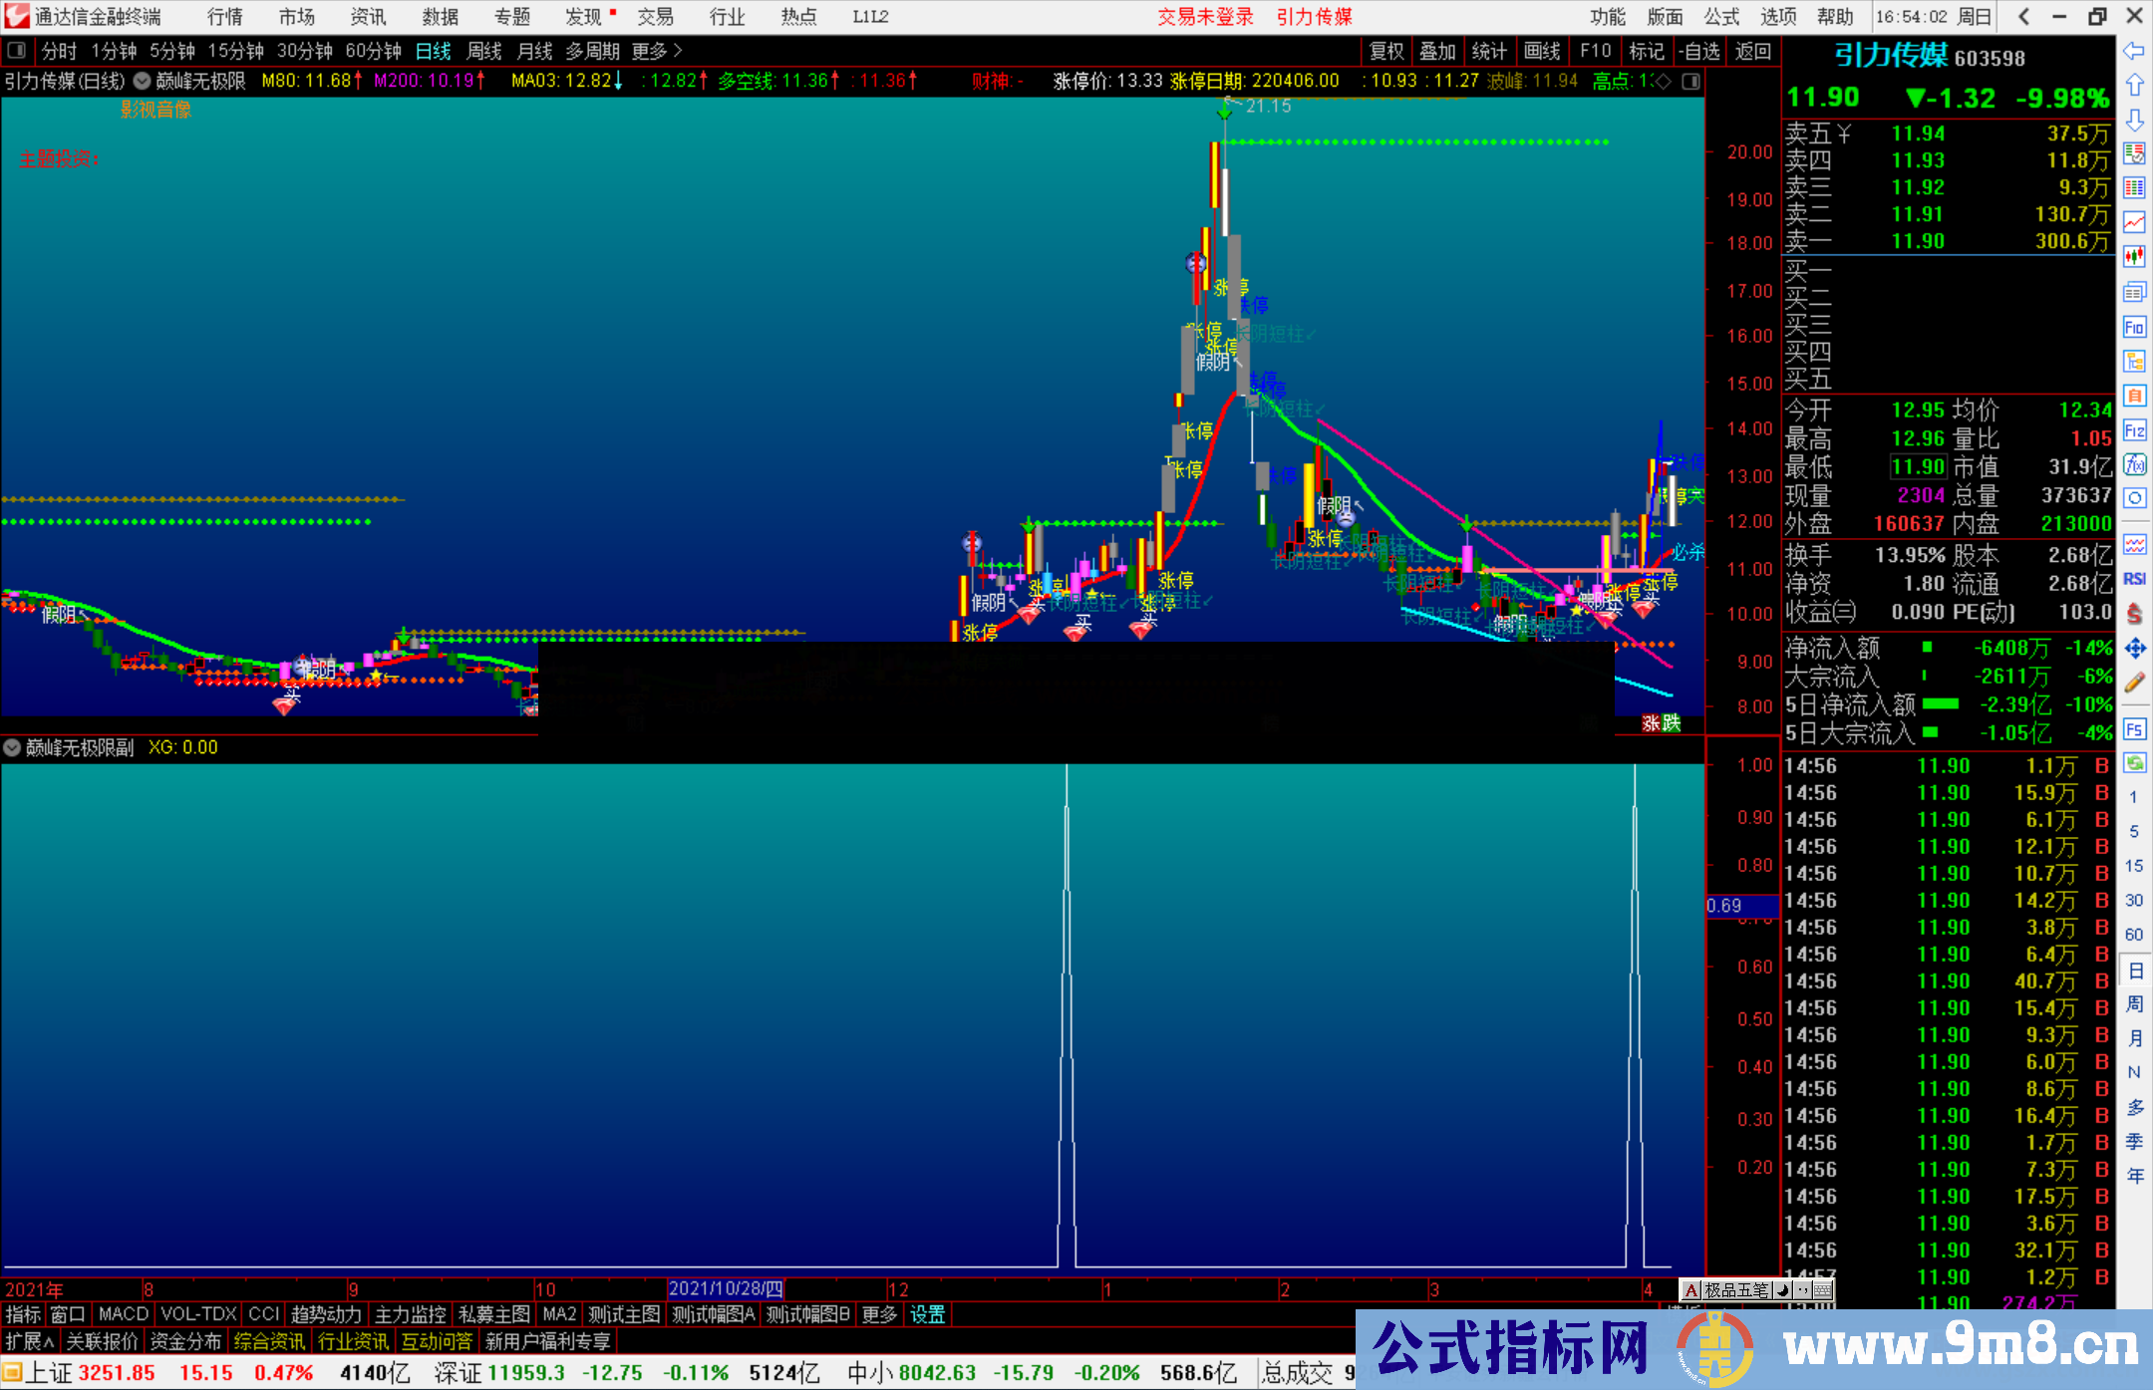Switch to the 周线 weekly period
Screen dimensions: 2153x1390
(x=484, y=51)
